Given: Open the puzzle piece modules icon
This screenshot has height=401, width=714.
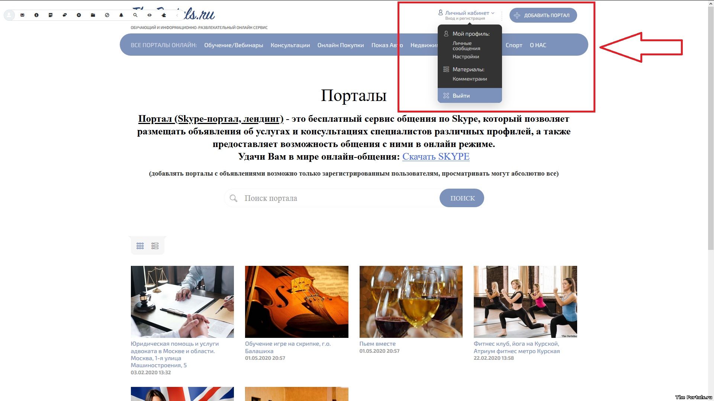Looking at the screenshot, I should (164, 15).
